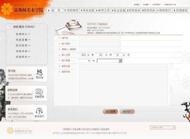Viewport: 190px width, 139px height.
Task: Click the SITEMAP link at top right
Action: tap(157, 5)
